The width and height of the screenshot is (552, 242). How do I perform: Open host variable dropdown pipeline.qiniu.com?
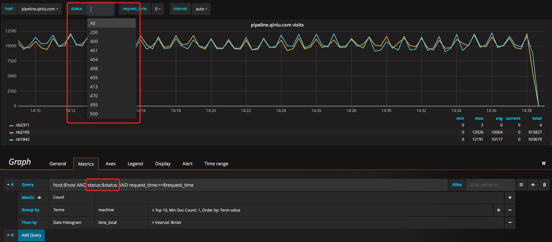(x=40, y=9)
